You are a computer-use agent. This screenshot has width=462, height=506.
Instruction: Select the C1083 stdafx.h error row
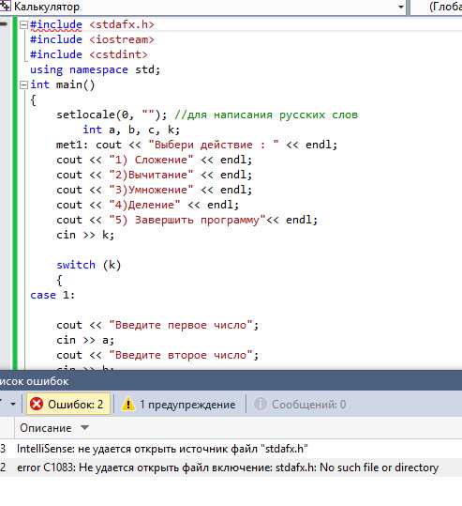tap(231, 468)
